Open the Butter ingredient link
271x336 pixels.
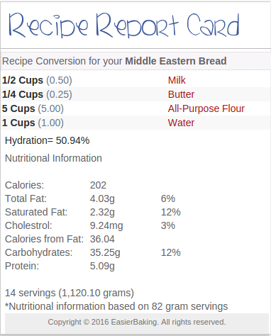coord(181,94)
